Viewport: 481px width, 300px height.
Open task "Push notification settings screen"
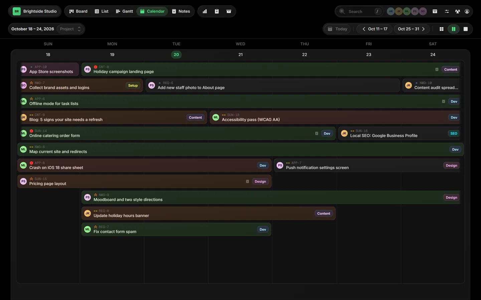[367, 165]
